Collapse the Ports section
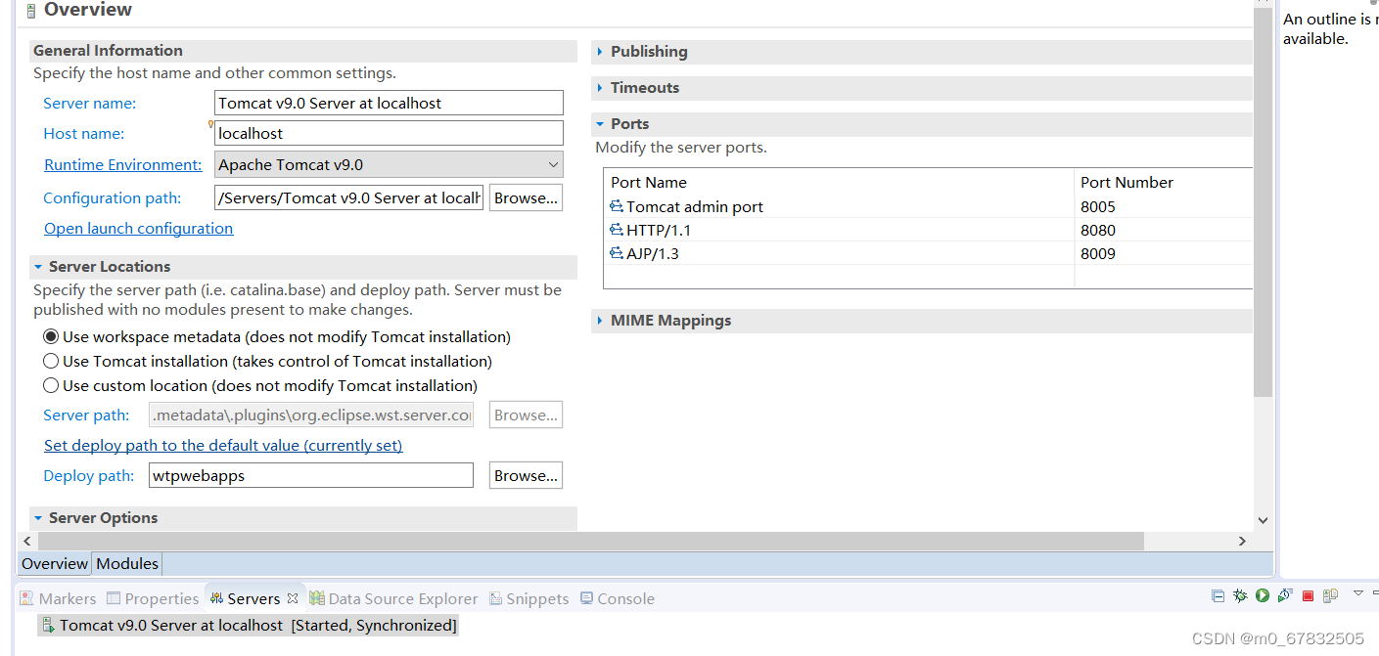The width and height of the screenshot is (1379, 656). coord(600,124)
